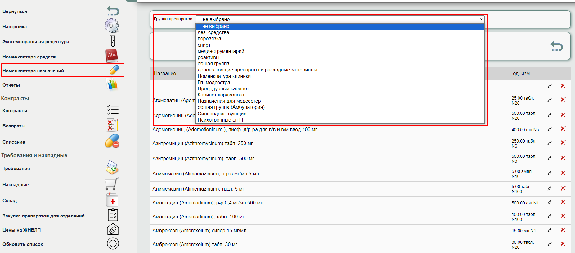Click the Накладные shopping cart icon
This screenshot has height=253, width=575.
coord(112,184)
